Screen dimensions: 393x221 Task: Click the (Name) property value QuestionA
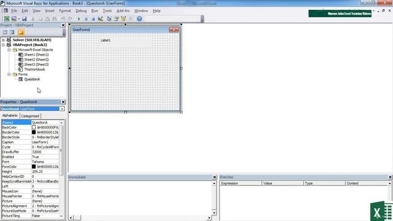click(45, 123)
